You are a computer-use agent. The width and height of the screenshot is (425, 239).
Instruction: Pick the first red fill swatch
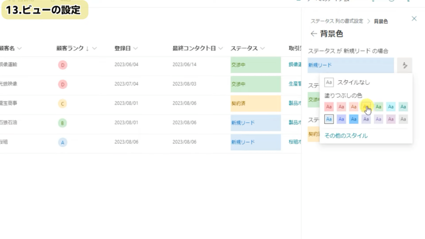(x=329, y=106)
